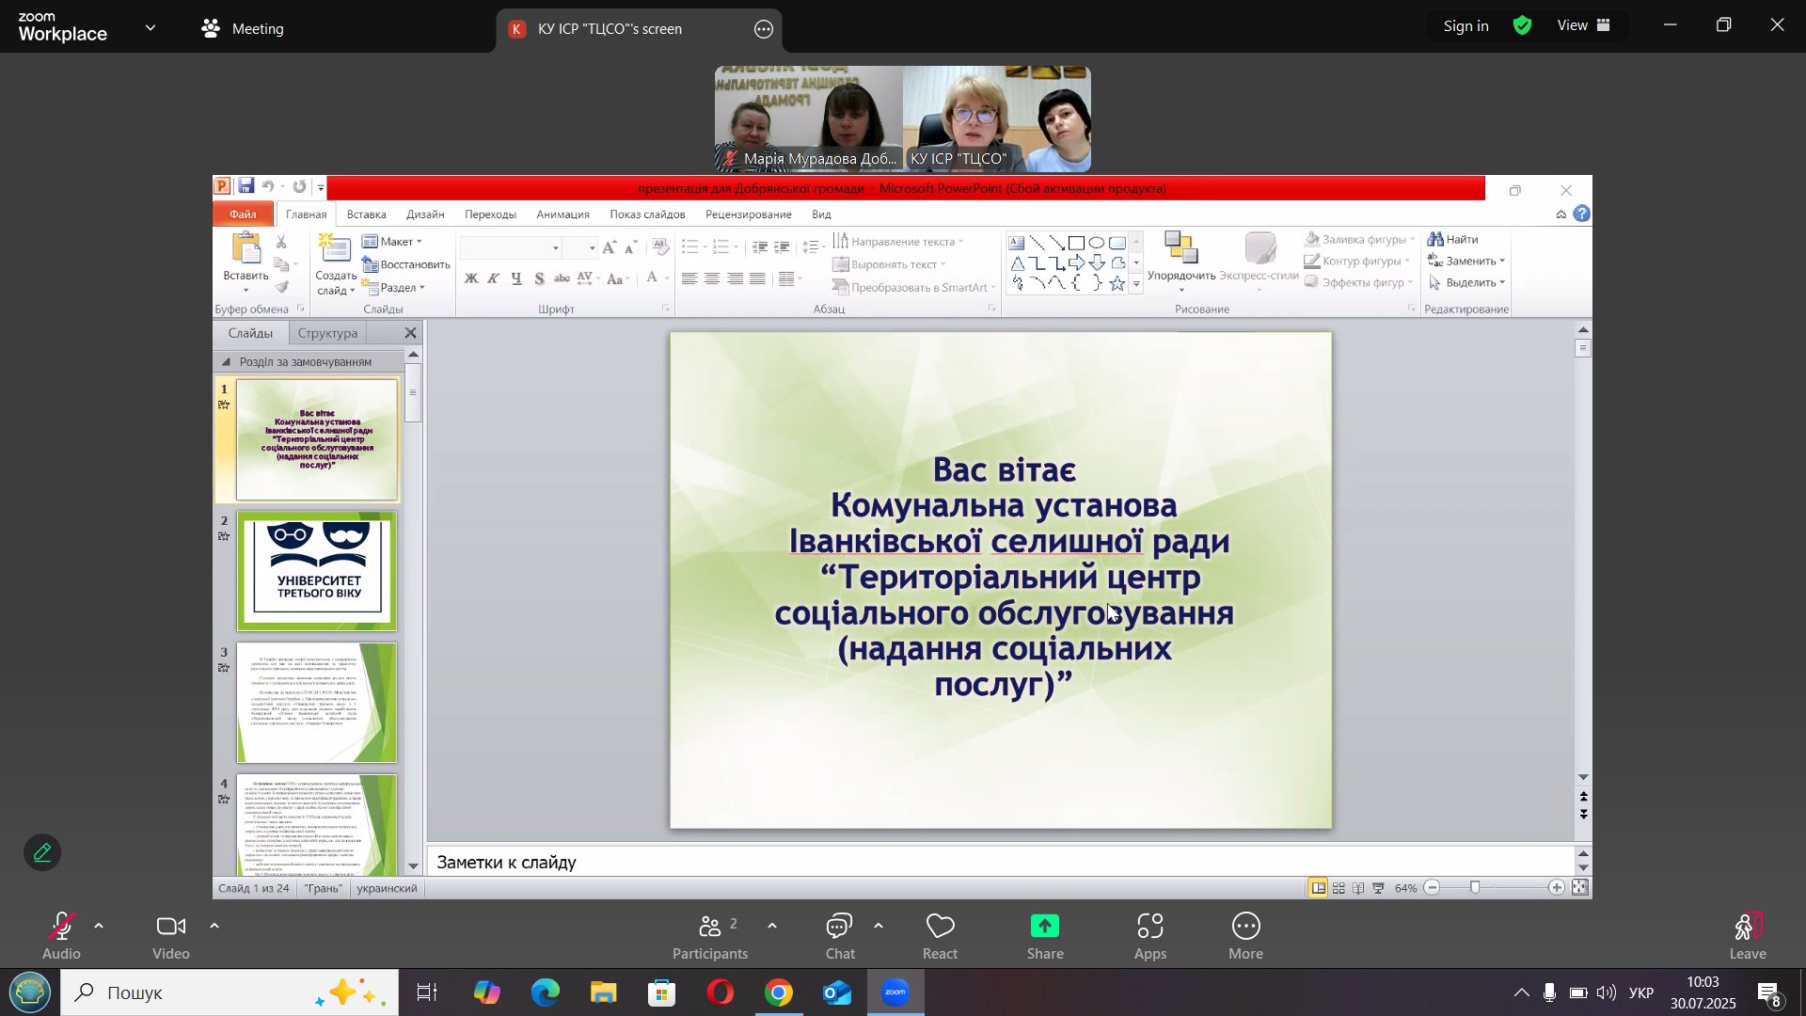Expand video options arrow next to Video
Screen dimensions: 1806x1016
[x=214, y=927]
